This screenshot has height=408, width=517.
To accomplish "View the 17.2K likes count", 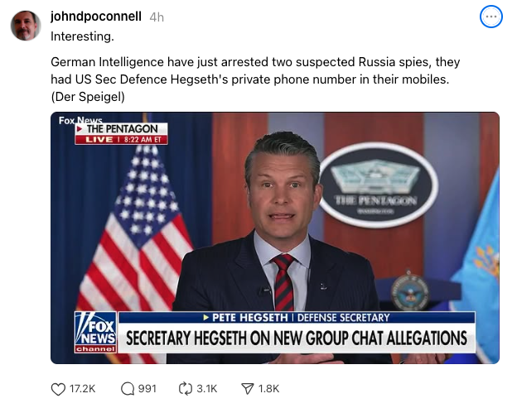I will tap(82, 389).
